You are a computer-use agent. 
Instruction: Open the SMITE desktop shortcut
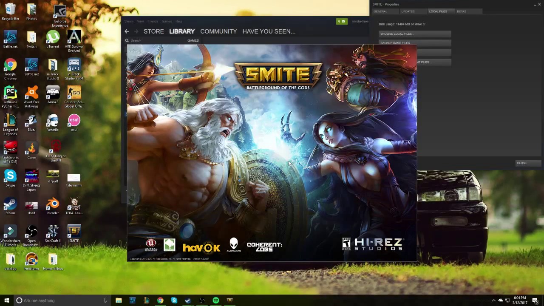(x=74, y=234)
